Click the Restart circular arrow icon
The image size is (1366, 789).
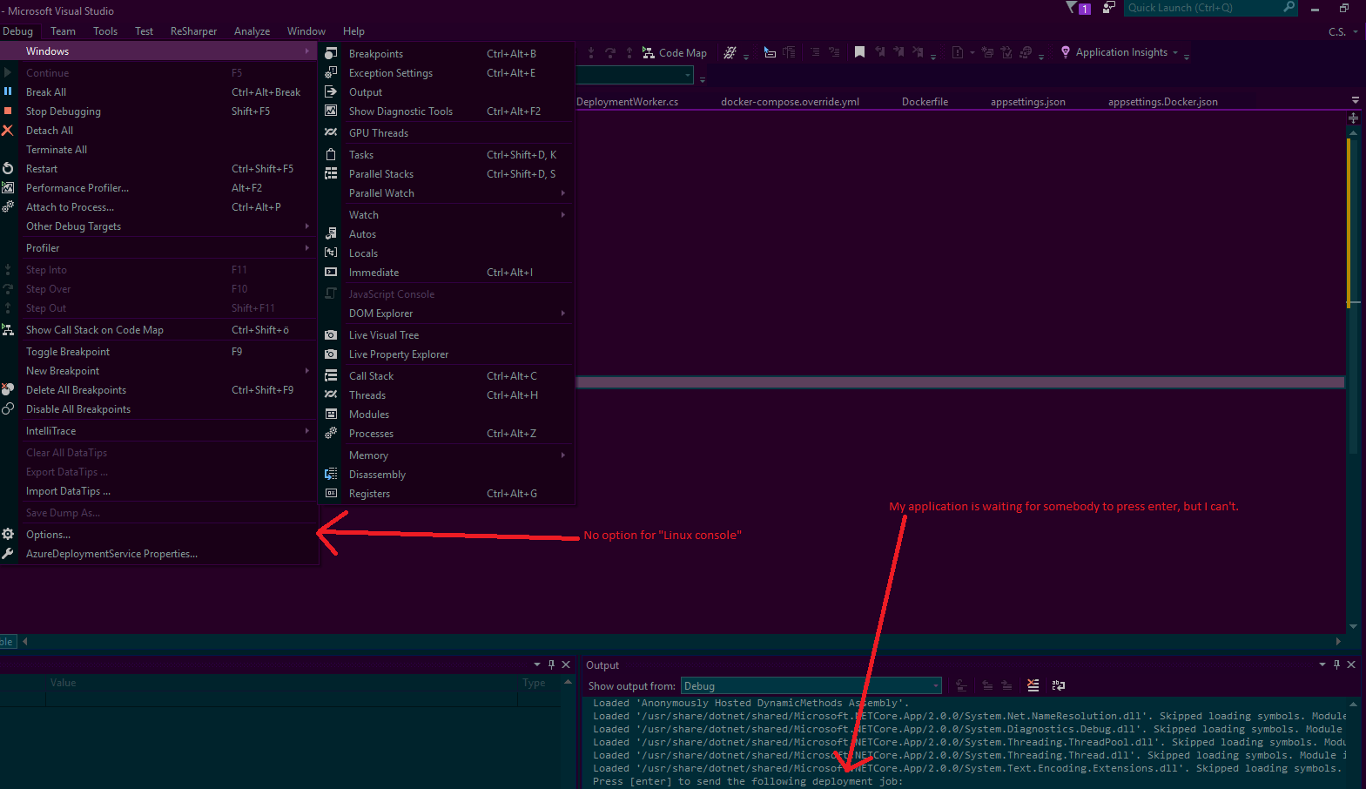click(8, 168)
